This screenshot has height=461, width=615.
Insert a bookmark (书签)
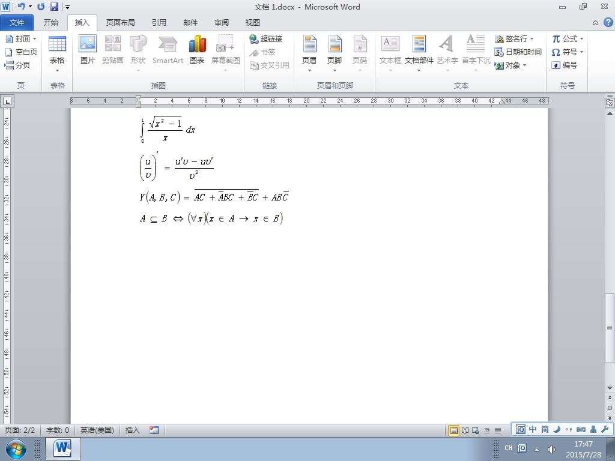(262, 52)
